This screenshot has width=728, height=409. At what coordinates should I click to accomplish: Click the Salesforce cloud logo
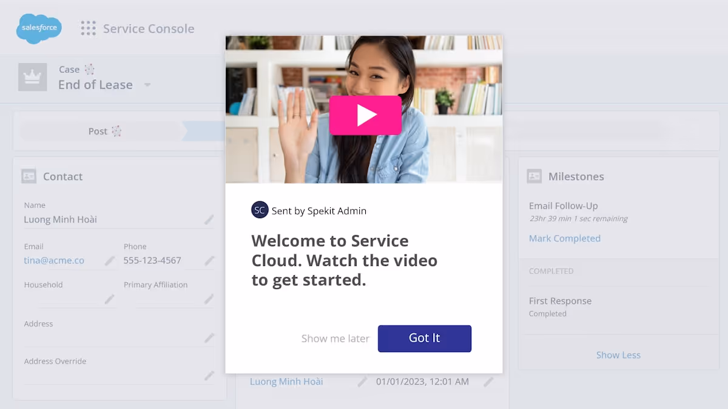[x=39, y=28]
